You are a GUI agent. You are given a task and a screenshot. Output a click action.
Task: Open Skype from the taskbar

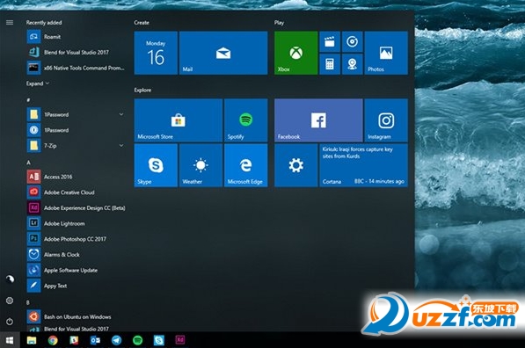158,340
